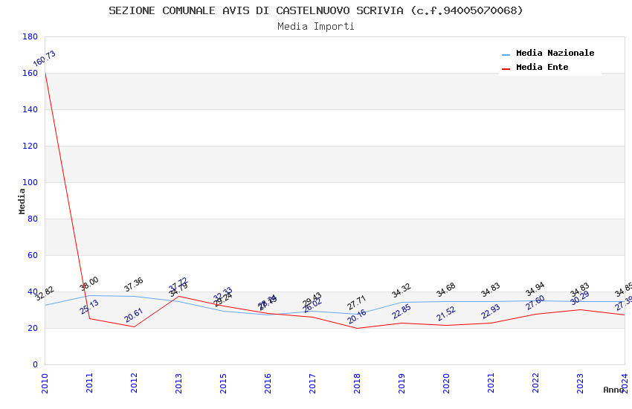This screenshot has width=632, height=409.
Task: Click the 80 y-axis tick label
Action: [32, 219]
